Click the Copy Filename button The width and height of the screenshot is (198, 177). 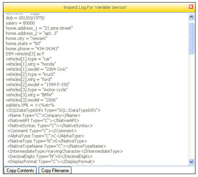coord(55,170)
